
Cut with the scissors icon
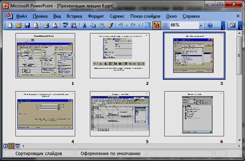point(84,25)
